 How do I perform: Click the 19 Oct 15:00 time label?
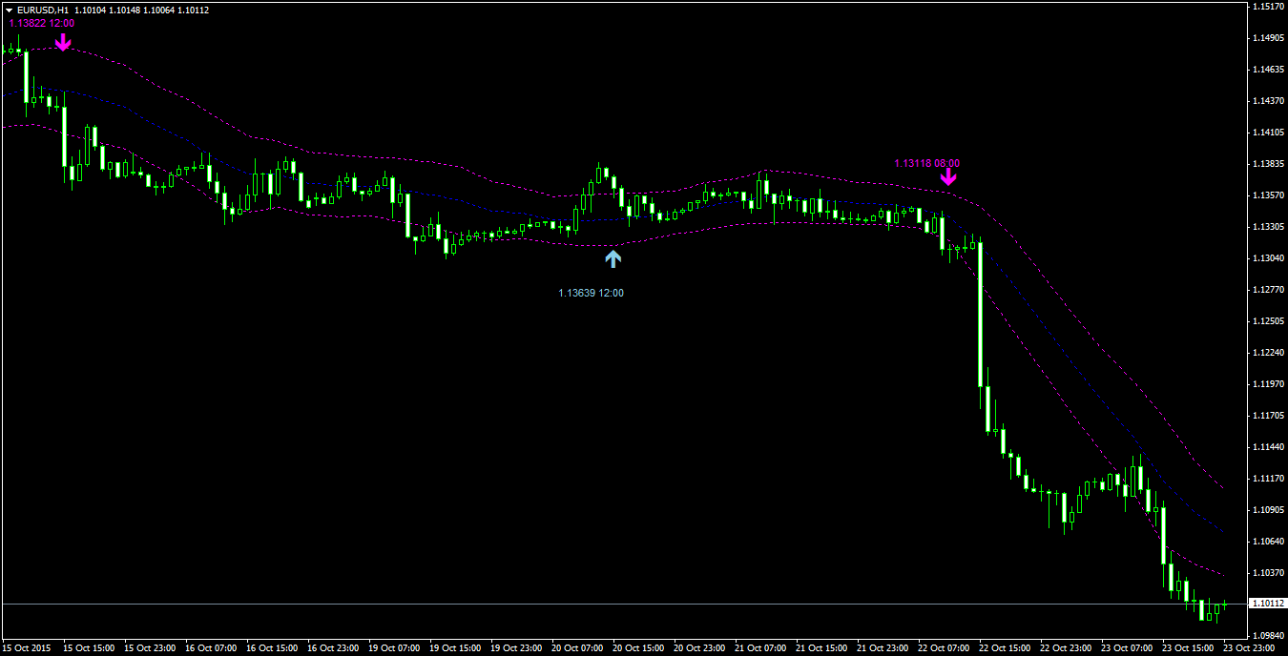pyautogui.click(x=455, y=647)
